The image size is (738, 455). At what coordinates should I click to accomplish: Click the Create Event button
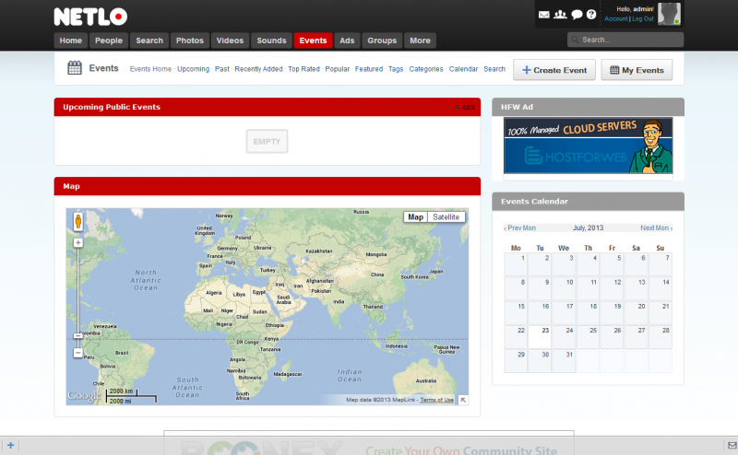(554, 70)
